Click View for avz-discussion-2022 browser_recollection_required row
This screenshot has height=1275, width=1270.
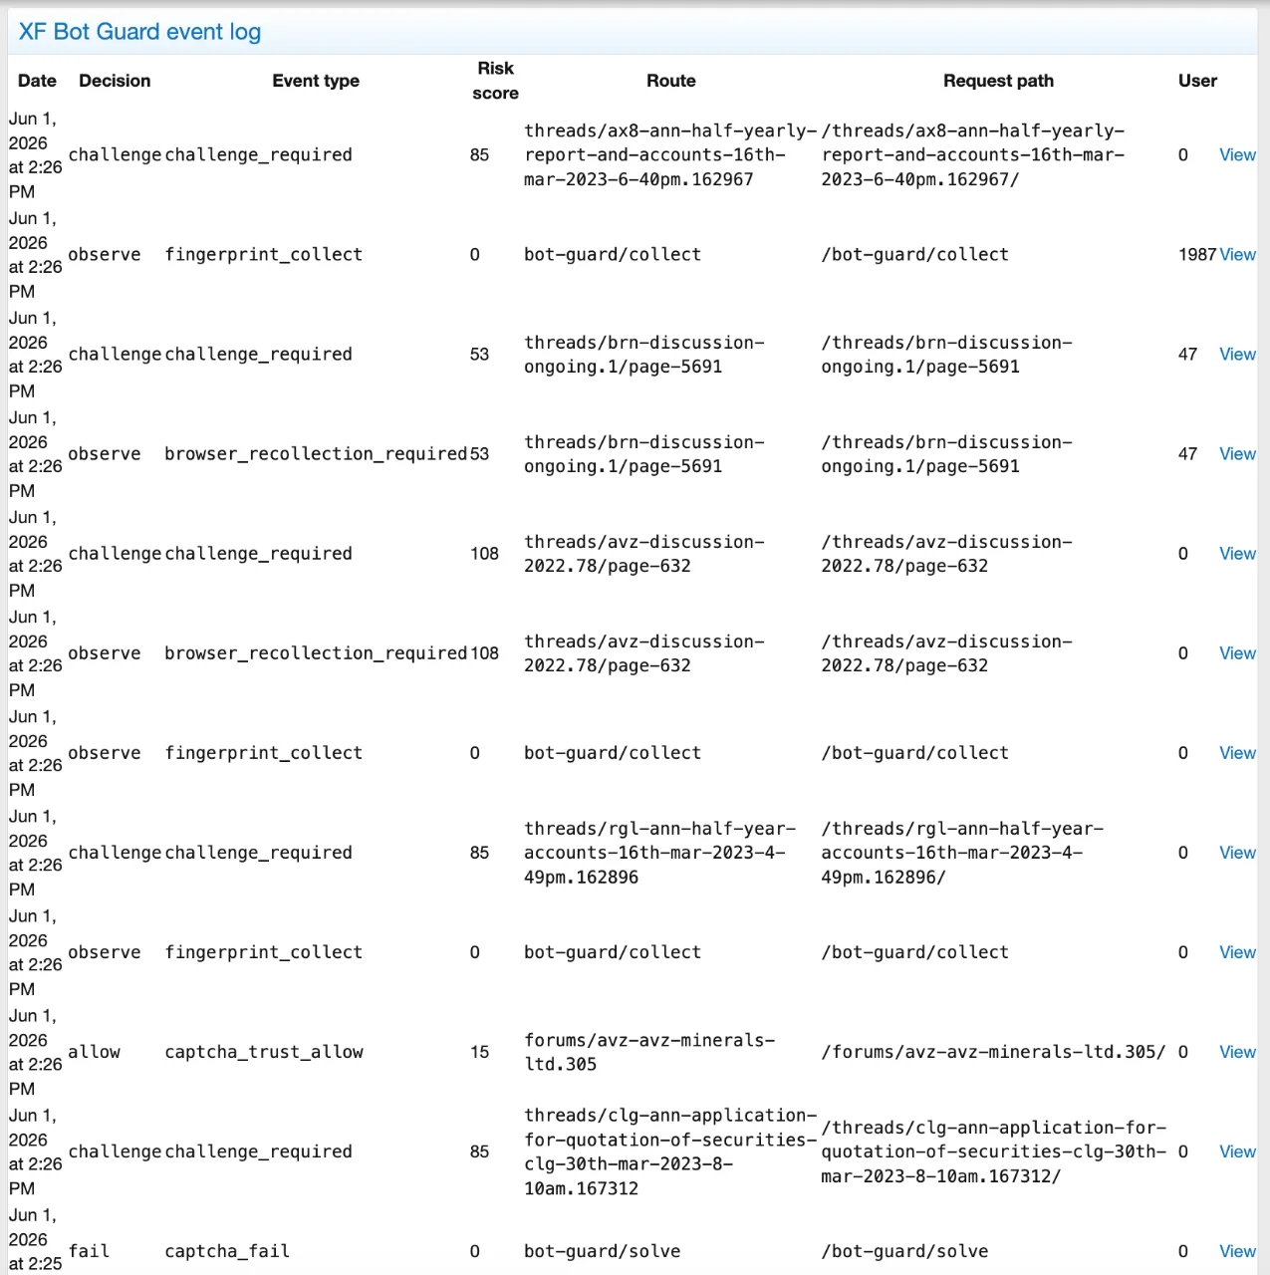point(1237,652)
